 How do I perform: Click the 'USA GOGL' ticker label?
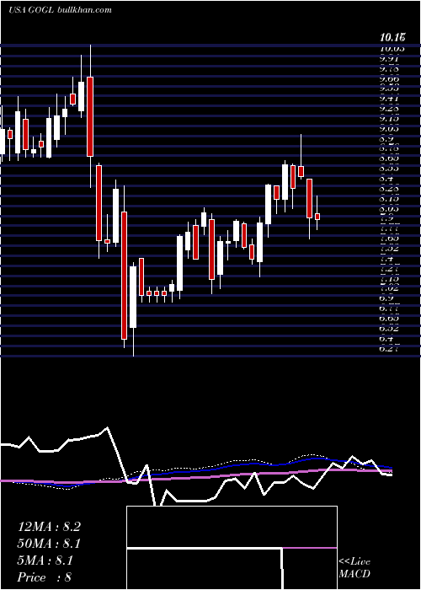32,10
